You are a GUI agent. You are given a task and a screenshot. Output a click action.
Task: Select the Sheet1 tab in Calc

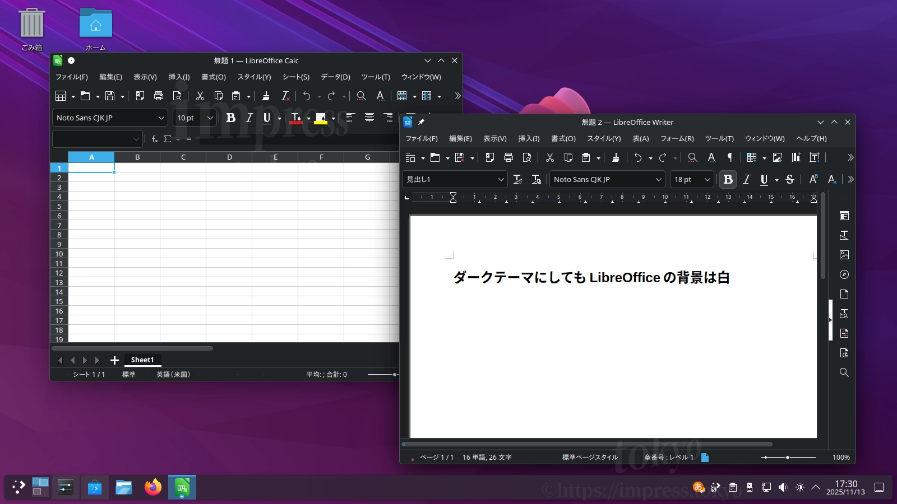[x=142, y=360]
